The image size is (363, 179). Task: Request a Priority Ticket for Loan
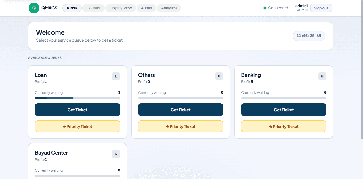tap(77, 126)
